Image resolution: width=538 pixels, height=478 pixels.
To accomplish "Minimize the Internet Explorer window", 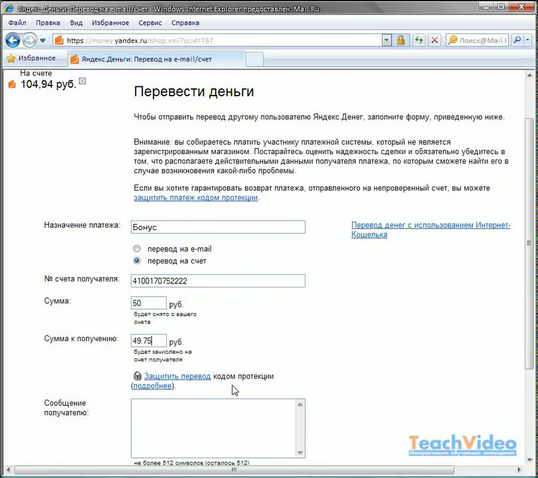I will pos(487,6).
